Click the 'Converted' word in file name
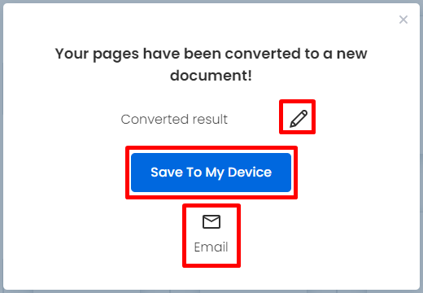Viewport: 423px width, 293px height. click(x=155, y=120)
